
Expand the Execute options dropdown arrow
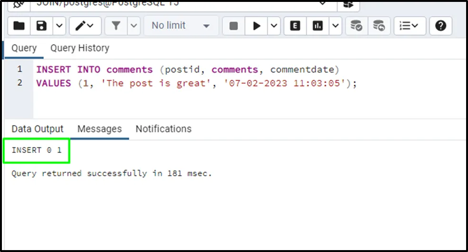point(274,26)
